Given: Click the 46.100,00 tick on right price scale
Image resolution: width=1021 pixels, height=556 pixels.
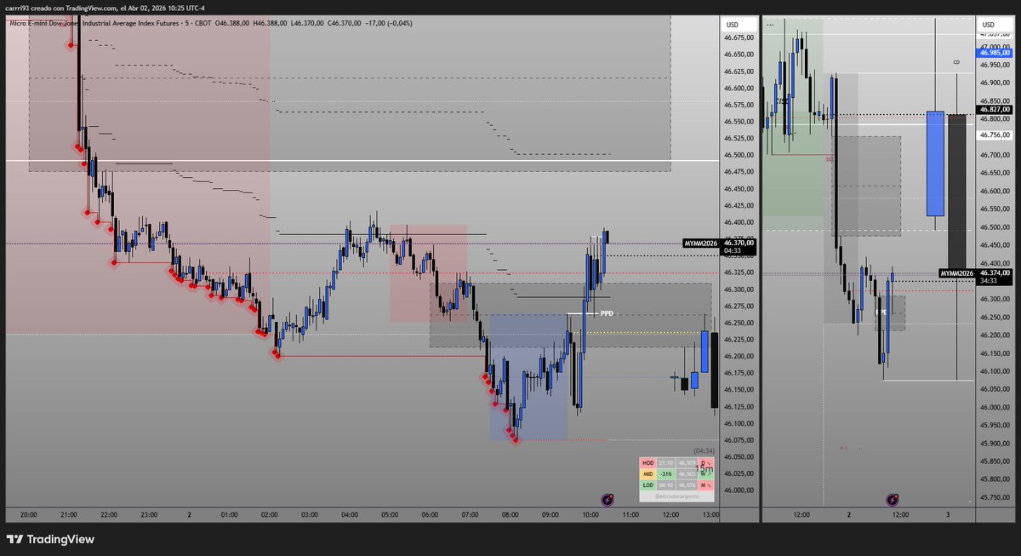Looking at the screenshot, I should (995, 371).
